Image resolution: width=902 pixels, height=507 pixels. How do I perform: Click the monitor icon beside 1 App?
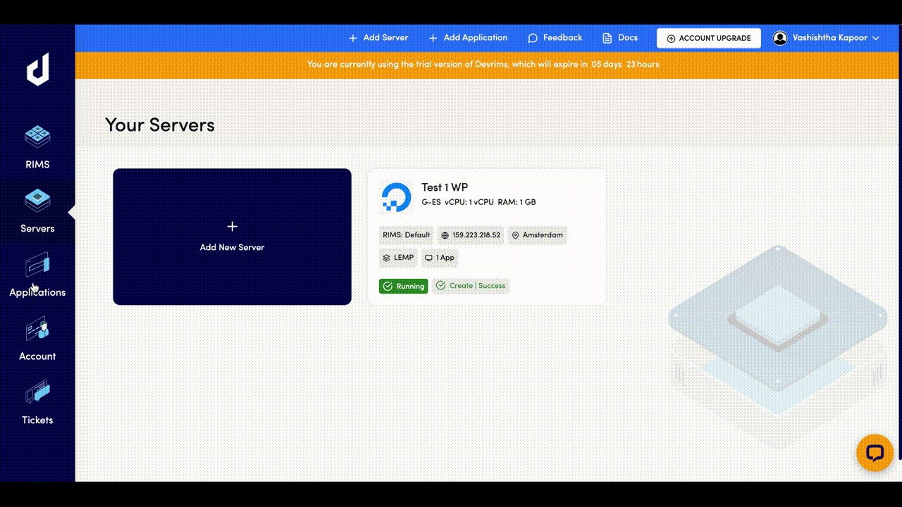(x=428, y=258)
